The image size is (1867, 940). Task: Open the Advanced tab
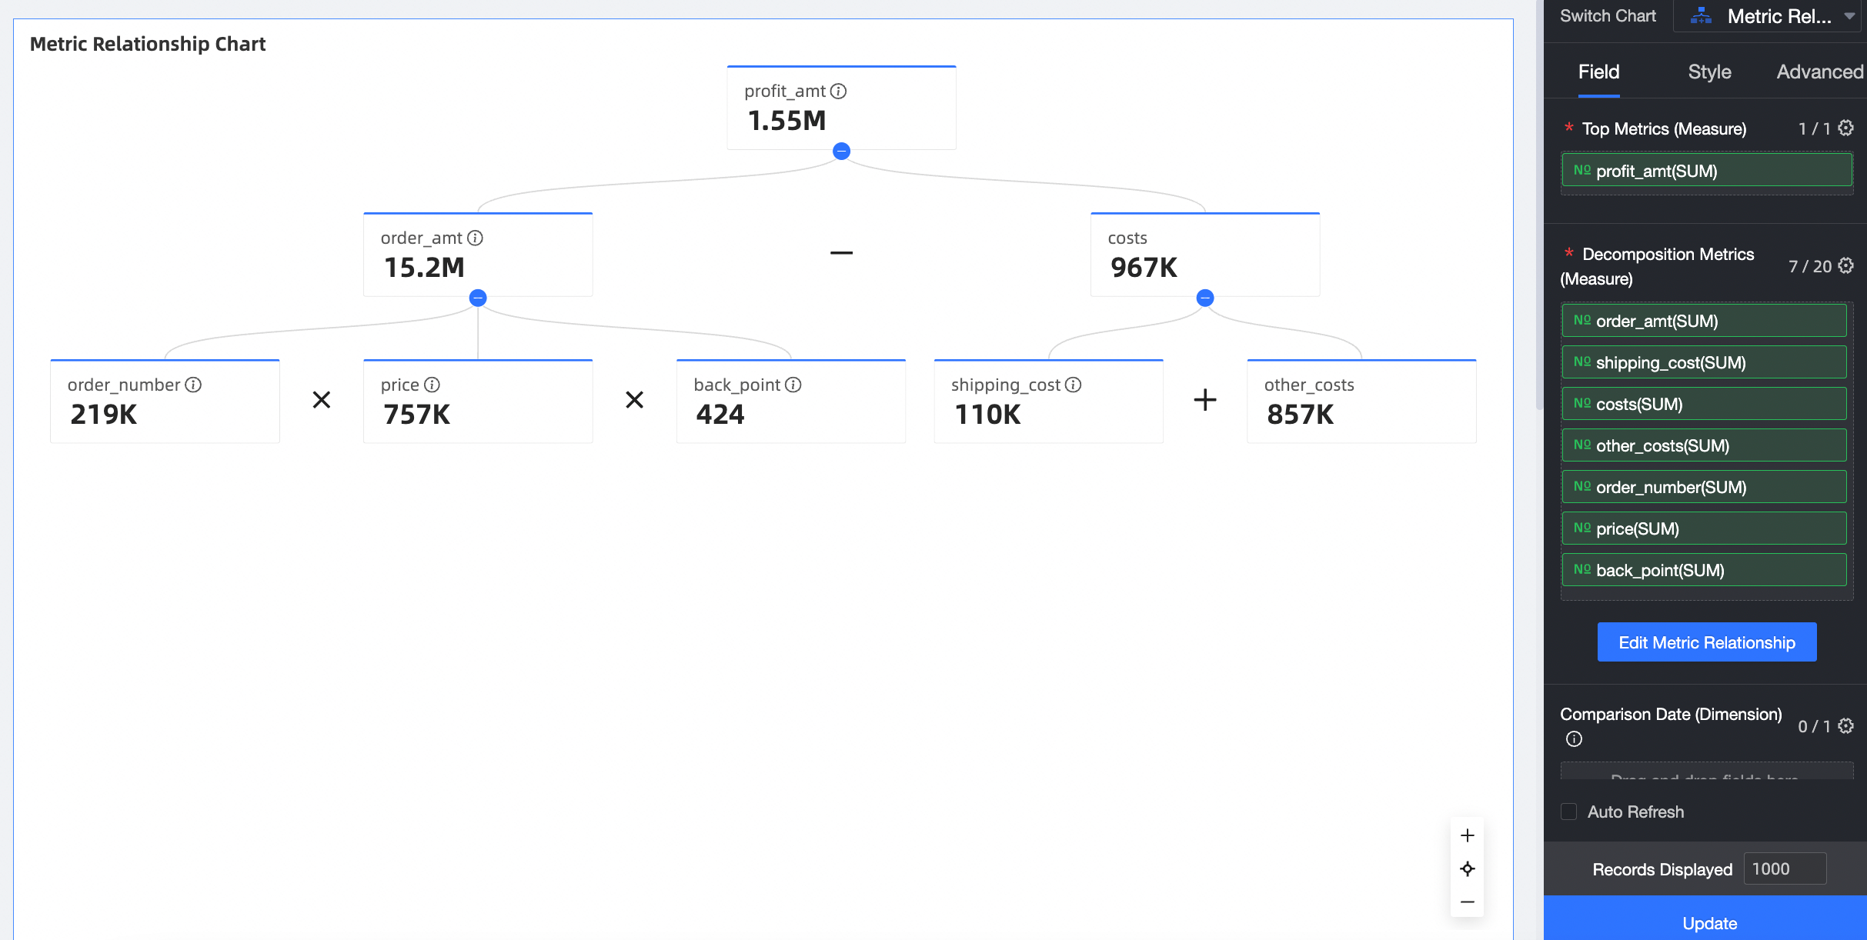click(x=1819, y=72)
